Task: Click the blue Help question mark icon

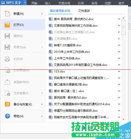Action: [x=8, y=116]
